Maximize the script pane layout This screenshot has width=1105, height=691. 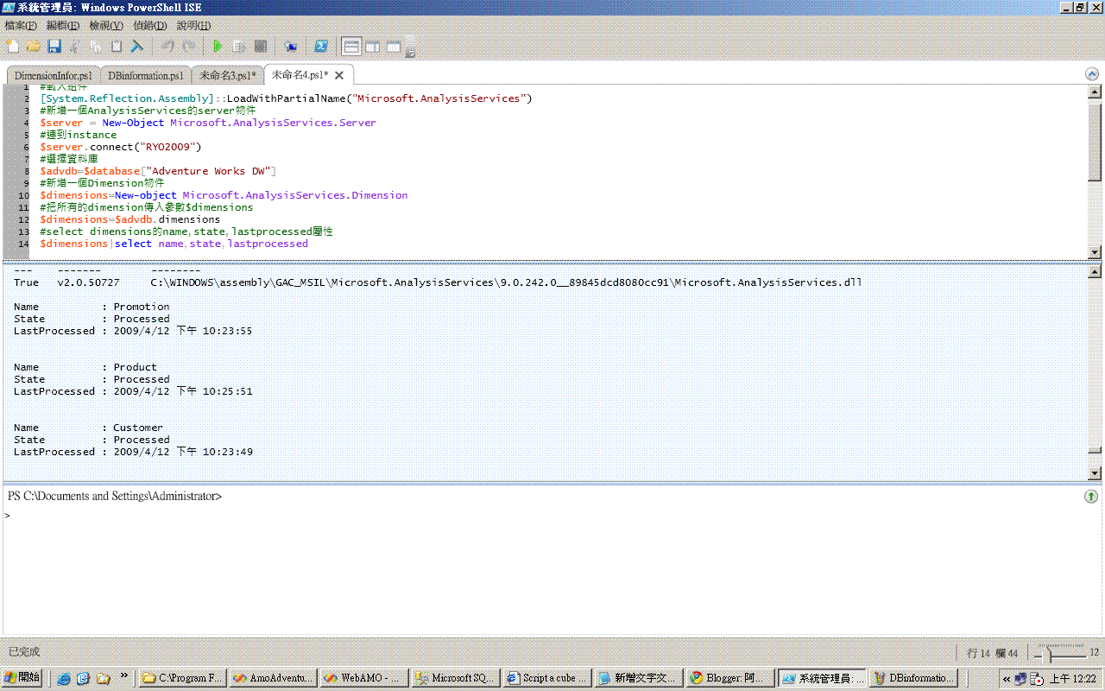coord(393,47)
